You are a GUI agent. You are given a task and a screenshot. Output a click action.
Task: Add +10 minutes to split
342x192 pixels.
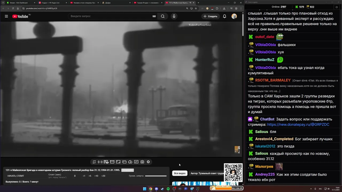click(x=96, y=176)
